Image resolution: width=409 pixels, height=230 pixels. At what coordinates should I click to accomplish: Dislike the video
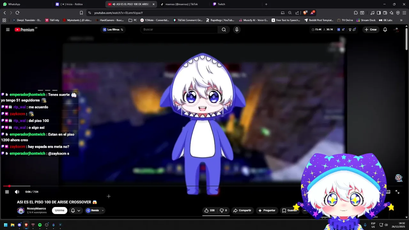[223, 211]
